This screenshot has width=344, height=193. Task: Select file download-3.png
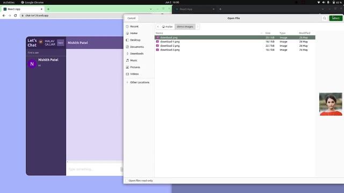235,50
